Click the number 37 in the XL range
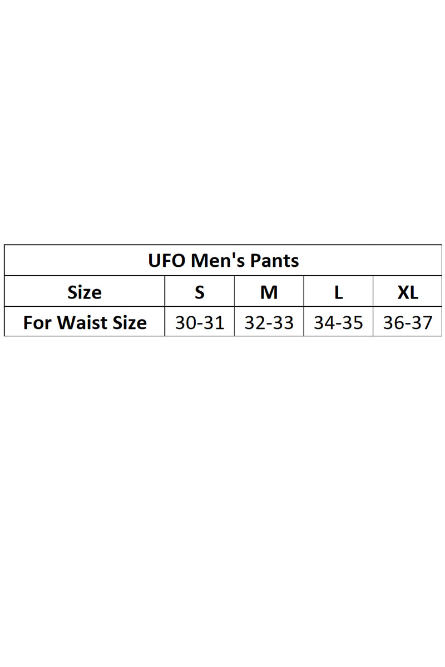This screenshot has height=667, width=445. tap(422, 322)
